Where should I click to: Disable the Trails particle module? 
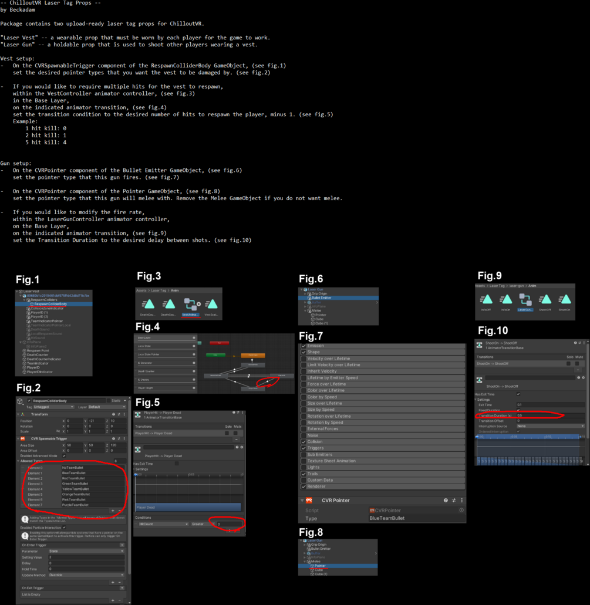(304, 474)
